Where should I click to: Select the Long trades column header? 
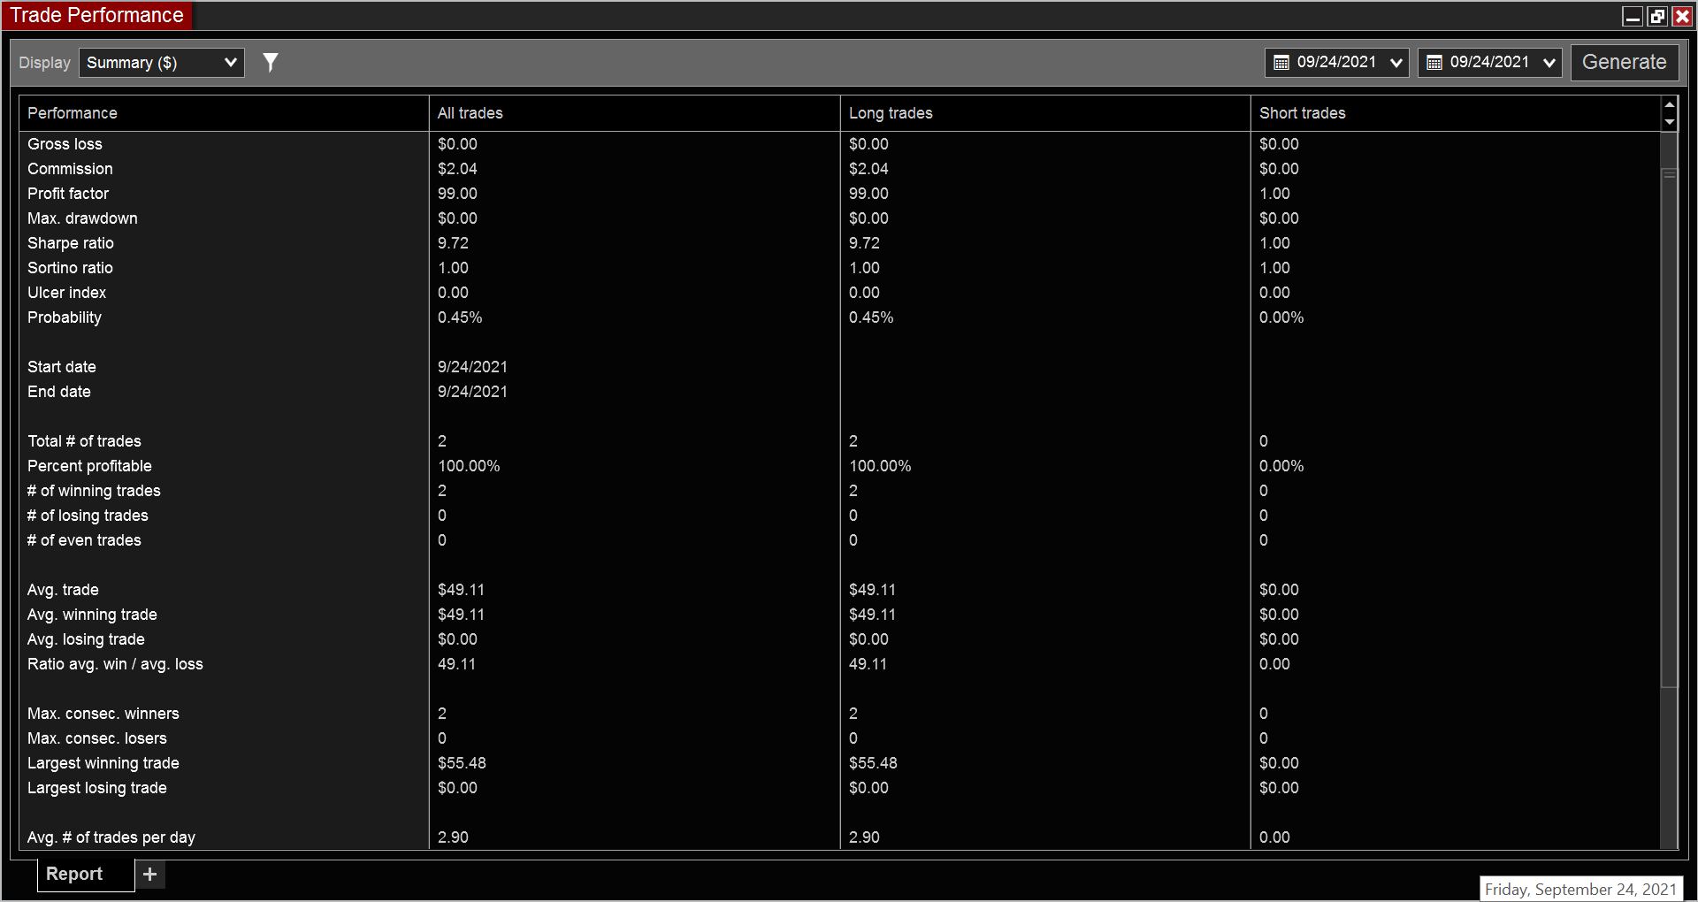(x=1045, y=113)
